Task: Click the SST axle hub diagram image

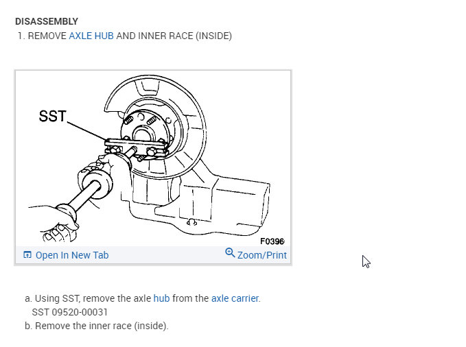Action: (x=153, y=158)
